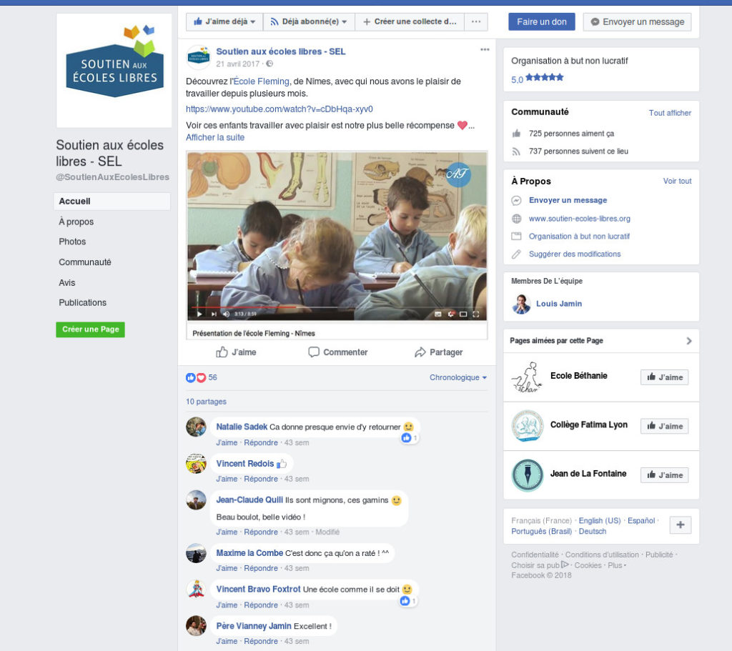The height and width of the screenshot is (651, 732).
Task: Toggle video theater mode icon
Action: pyautogui.click(x=463, y=314)
